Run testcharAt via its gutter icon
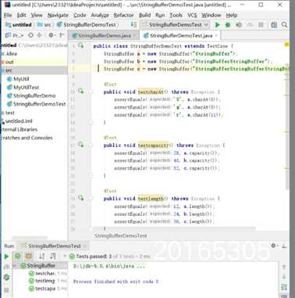This screenshot has height=298, width=295. pyautogui.click(x=81, y=92)
